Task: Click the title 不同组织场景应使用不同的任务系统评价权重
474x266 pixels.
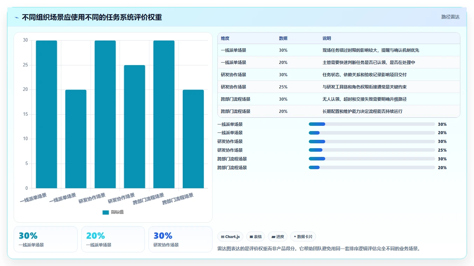Action: [x=92, y=17]
